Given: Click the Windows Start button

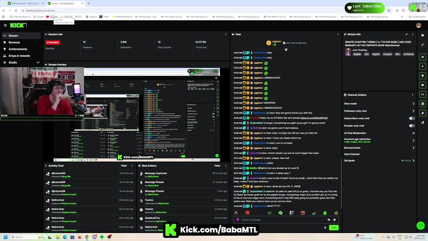Looking at the screenshot, I should 5,237.
